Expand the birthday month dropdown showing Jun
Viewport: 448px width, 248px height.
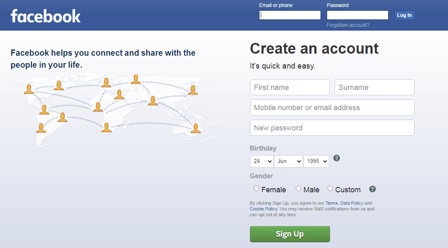288,161
